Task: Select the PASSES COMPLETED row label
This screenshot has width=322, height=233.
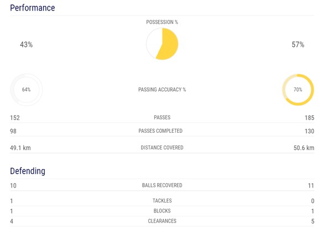Action: click(x=160, y=131)
